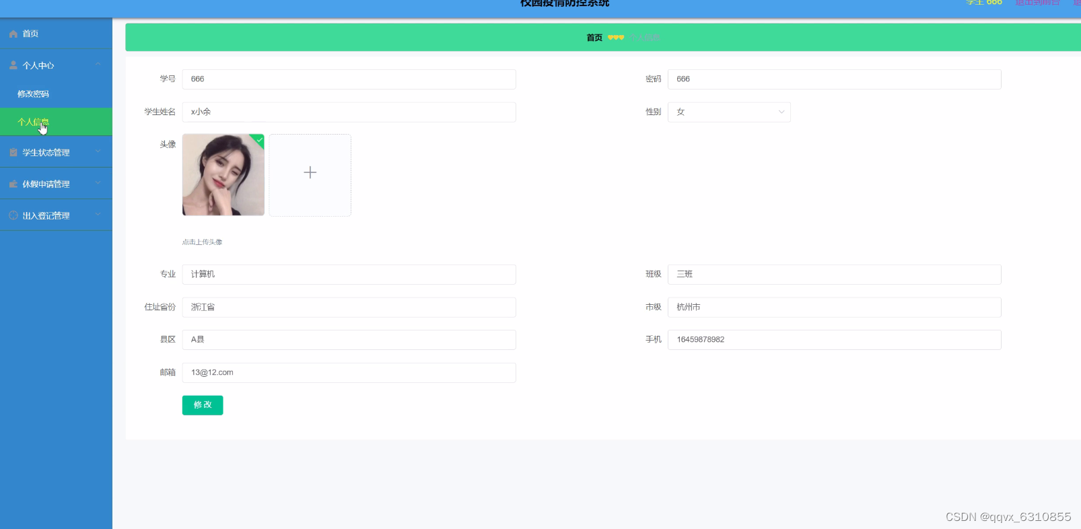Image resolution: width=1081 pixels, height=529 pixels.
Task: Click the uploaded avatar photo thumbnail
Action: click(223, 175)
